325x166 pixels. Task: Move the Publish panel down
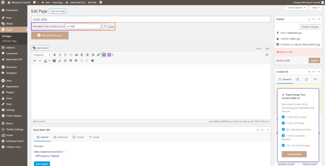click(x=314, y=19)
